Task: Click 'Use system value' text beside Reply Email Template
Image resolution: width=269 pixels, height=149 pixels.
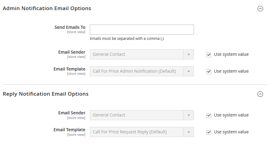Action: [231, 132]
